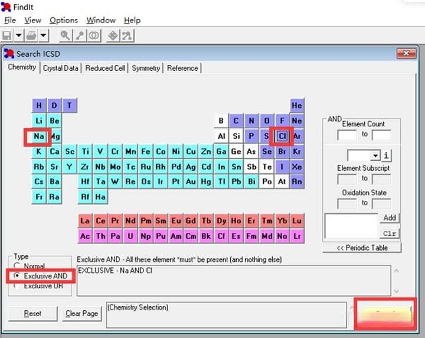Screen dimensions: 425x338
Task: Click the FindIt application title icon
Action: (x=6, y=6)
